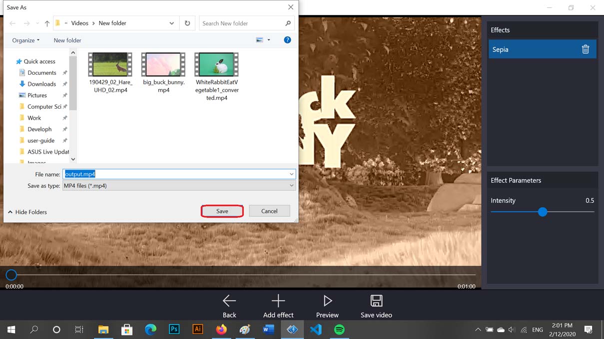Image resolution: width=604 pixels, height=339 pixels.
Task: Open the dialog help question mark icon
Action: pos(287,40)
